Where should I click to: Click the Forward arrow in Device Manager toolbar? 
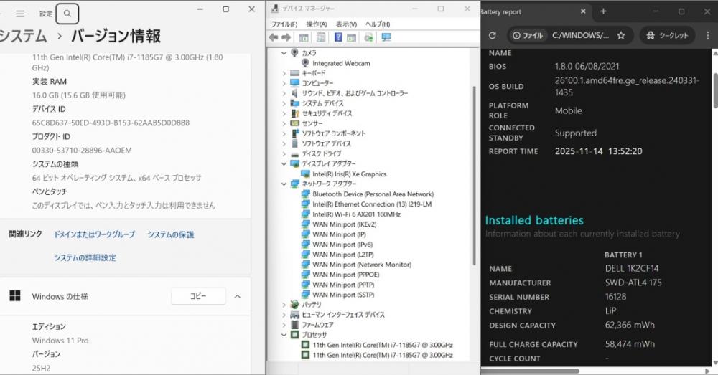pos(286,37)
